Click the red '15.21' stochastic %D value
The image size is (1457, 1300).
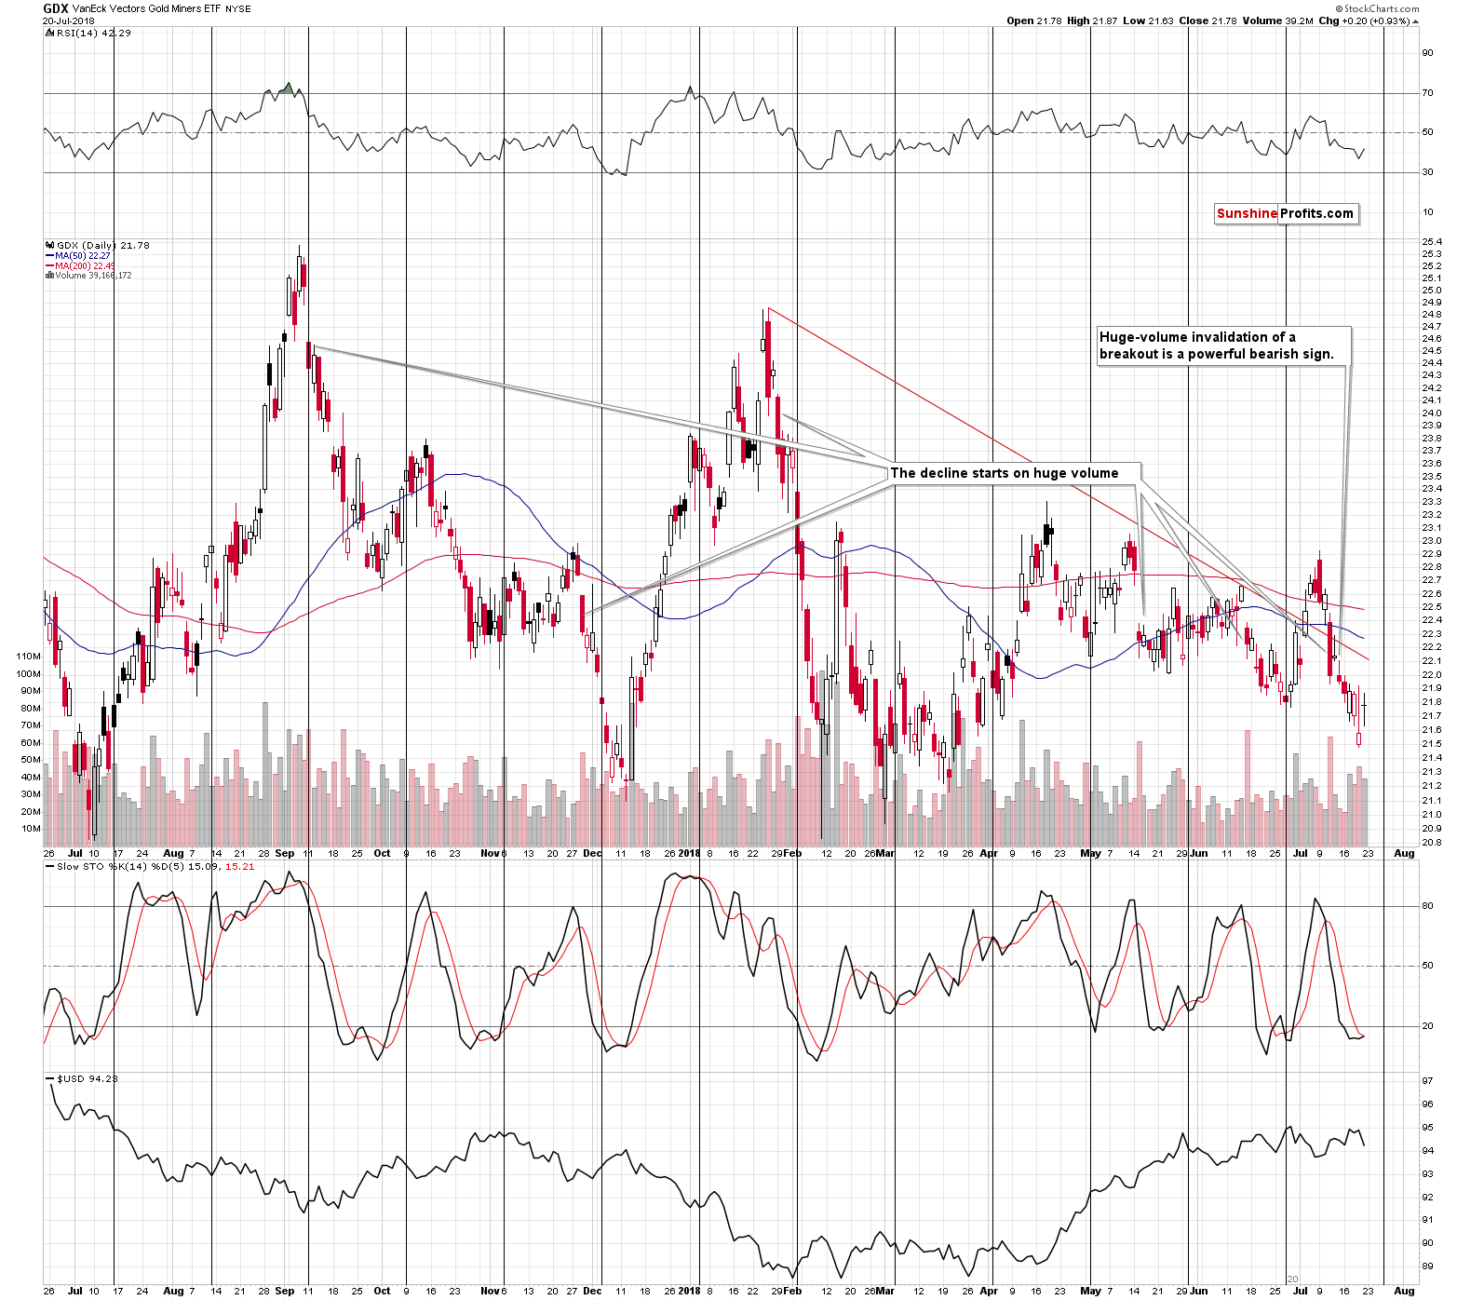pyautogui.click(x=240, y=867)
